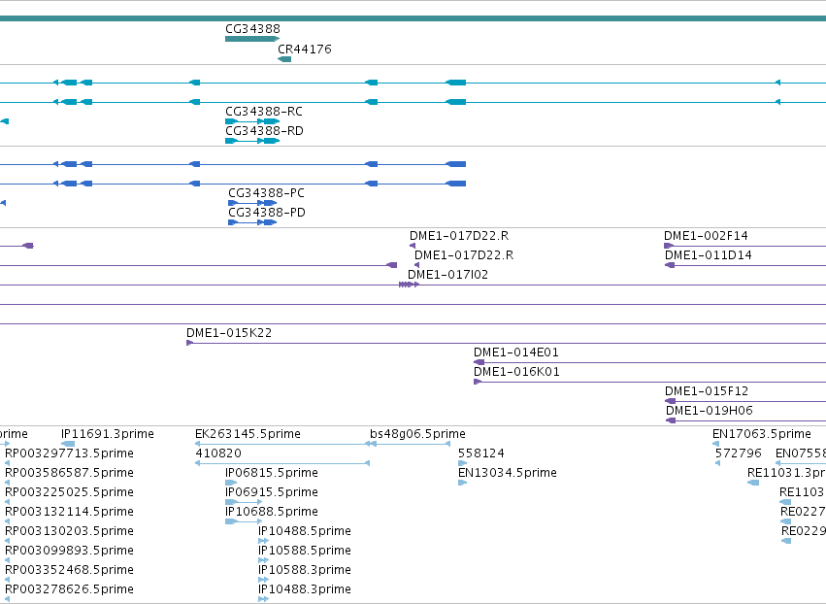Select the 410820 feature label
This screenshot has width=826, height=604.
(218, 453)
